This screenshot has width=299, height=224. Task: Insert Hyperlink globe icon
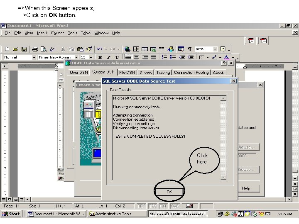coord(127,49)
